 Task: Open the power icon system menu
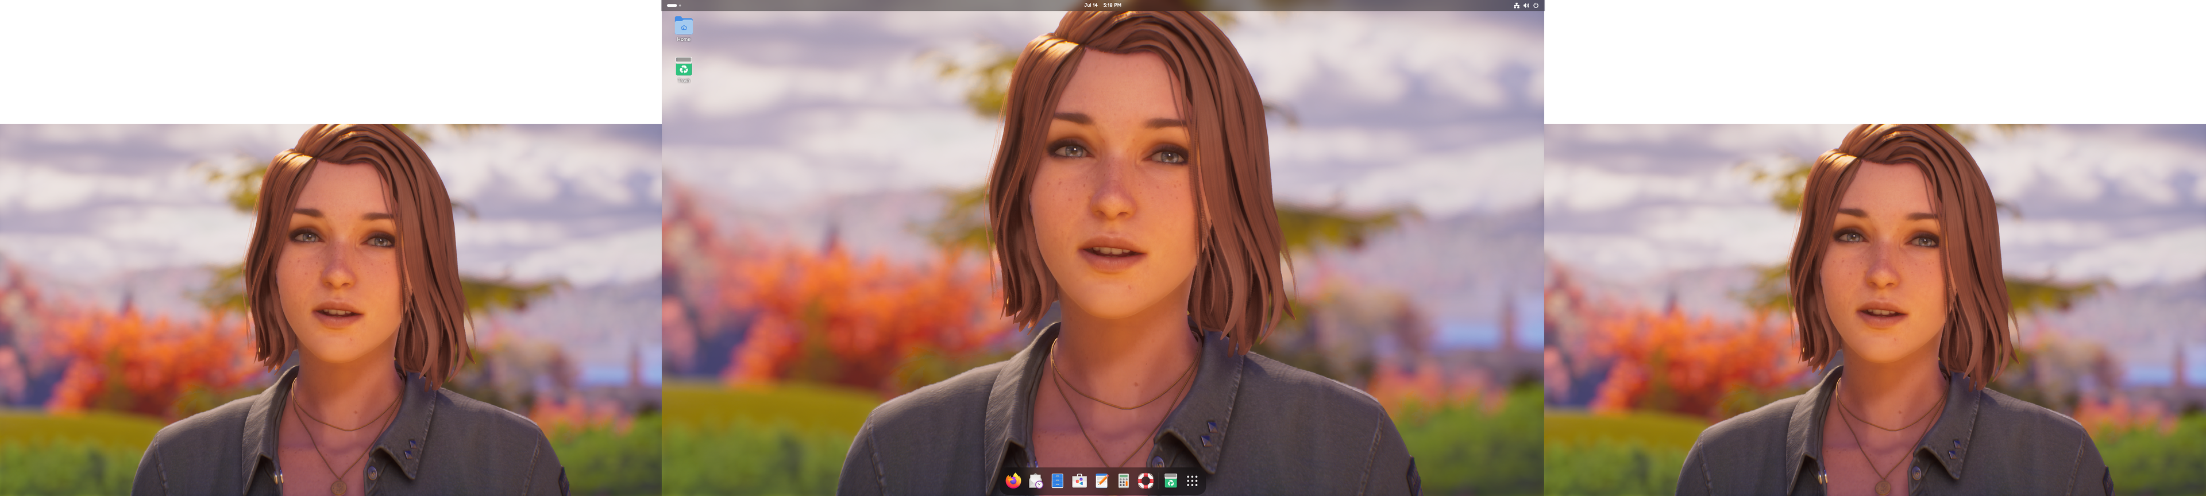[x=1536, y=5]
